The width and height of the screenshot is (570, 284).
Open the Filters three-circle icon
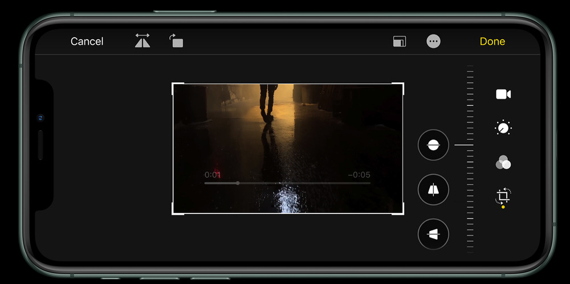pos(503,163)
